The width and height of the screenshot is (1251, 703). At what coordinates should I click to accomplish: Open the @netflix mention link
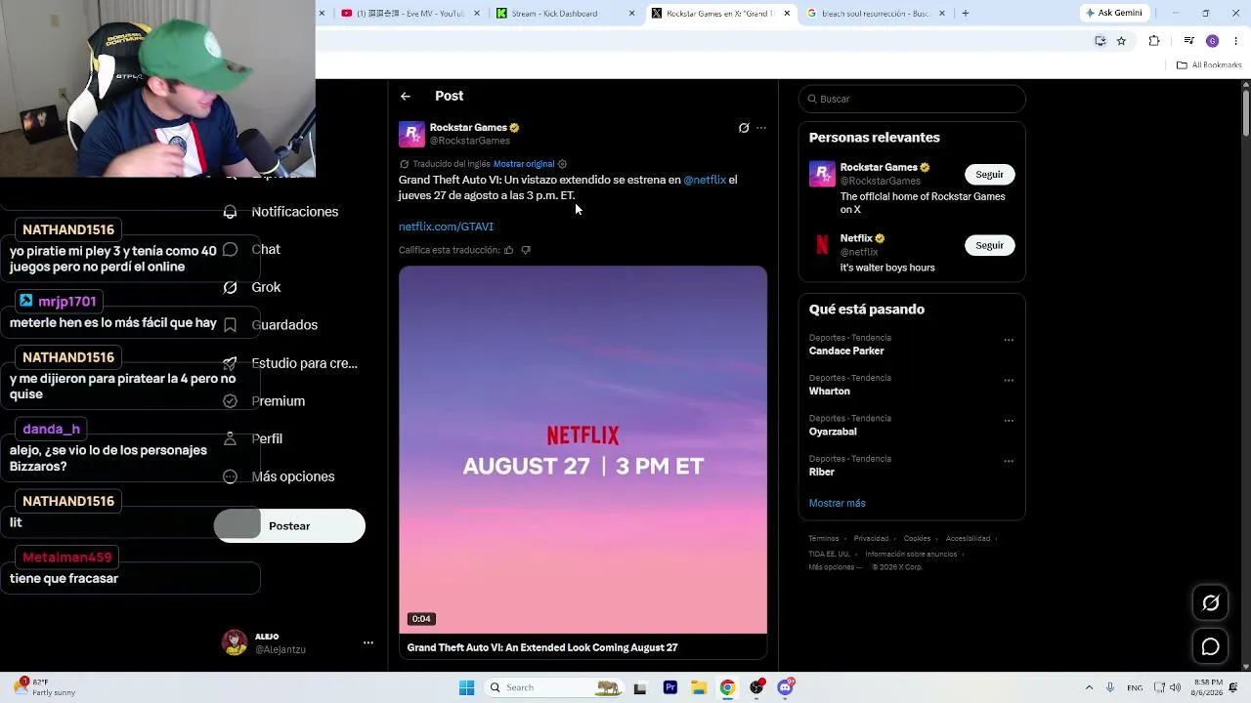click(705, 181)
